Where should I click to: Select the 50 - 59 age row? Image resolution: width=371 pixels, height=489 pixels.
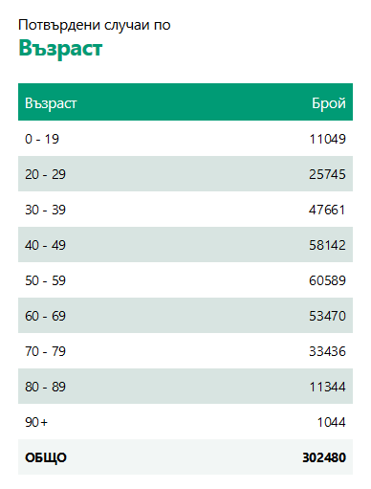(x=185, y=280)
